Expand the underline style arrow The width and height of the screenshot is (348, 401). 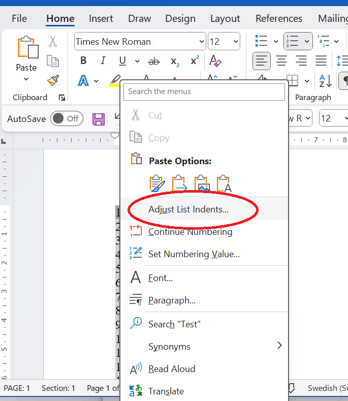coord(137,61)
